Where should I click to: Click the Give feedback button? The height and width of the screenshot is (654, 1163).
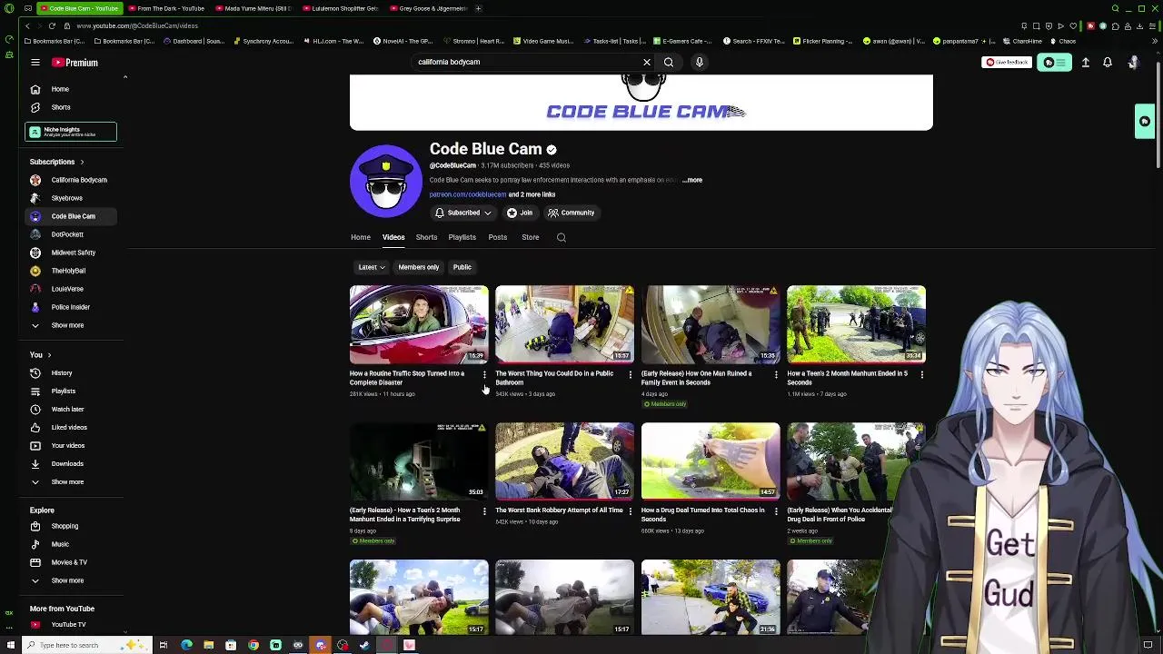pyautogui.click(x=1007, y=62)
